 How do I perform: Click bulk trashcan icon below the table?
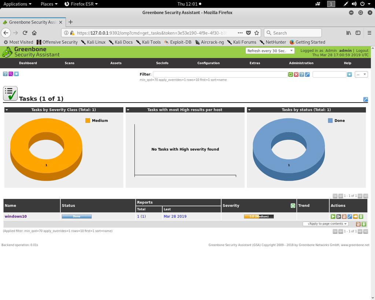[358, 224]
